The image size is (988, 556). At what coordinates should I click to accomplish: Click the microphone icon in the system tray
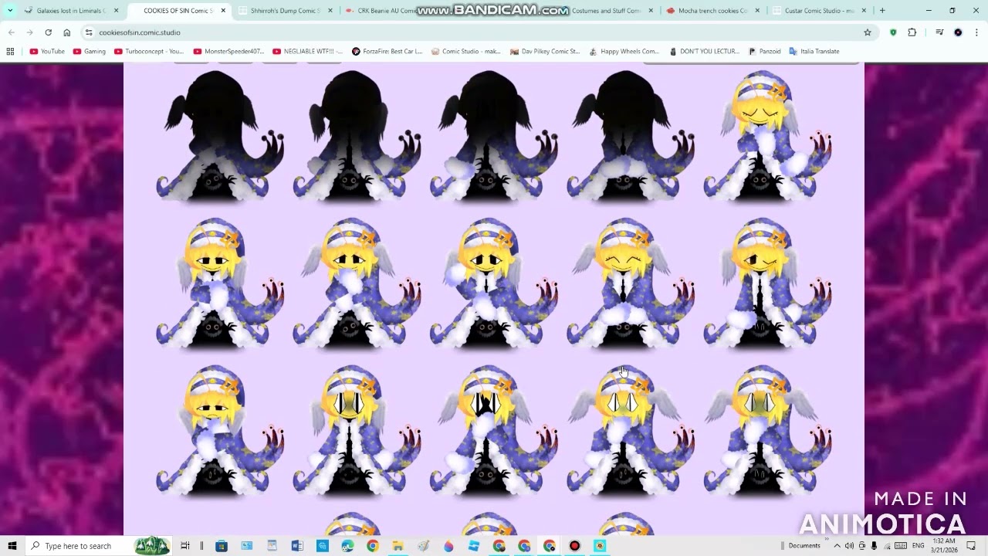point(874,546)
